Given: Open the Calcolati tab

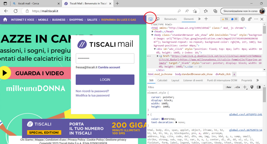Looking at the screenshot, I should pyautogui.click(x=162, y=80).
